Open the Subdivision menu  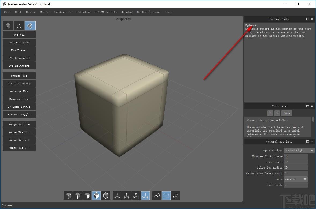tap(63, 12)
